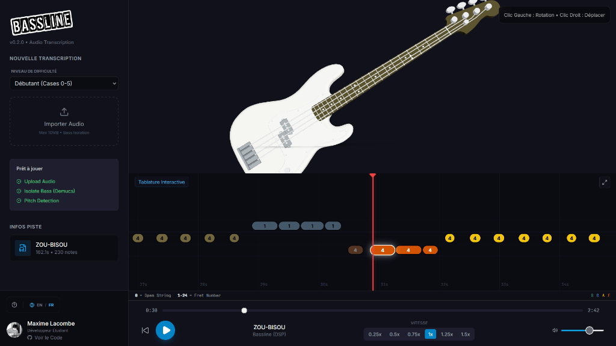Open the Voir le Code link
The height and width of the screenshot is (346, 616).
[48, 338]
